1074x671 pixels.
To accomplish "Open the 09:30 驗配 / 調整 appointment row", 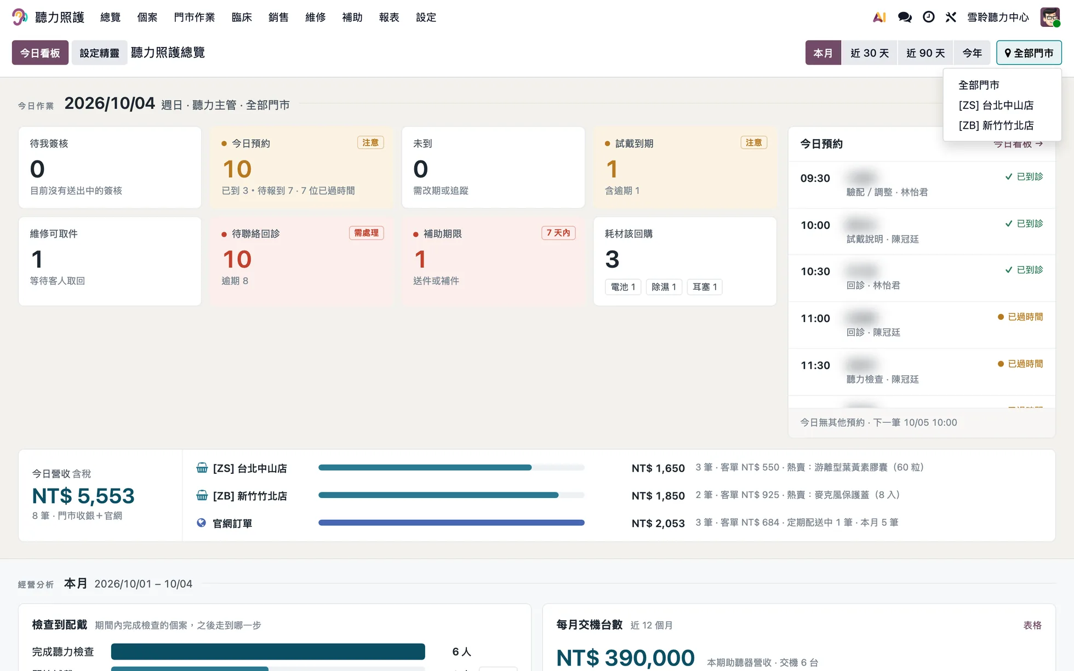I will click(922, 185).
